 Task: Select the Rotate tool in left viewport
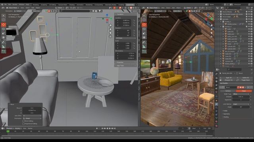pyautogui.click(x=4, y=29)
